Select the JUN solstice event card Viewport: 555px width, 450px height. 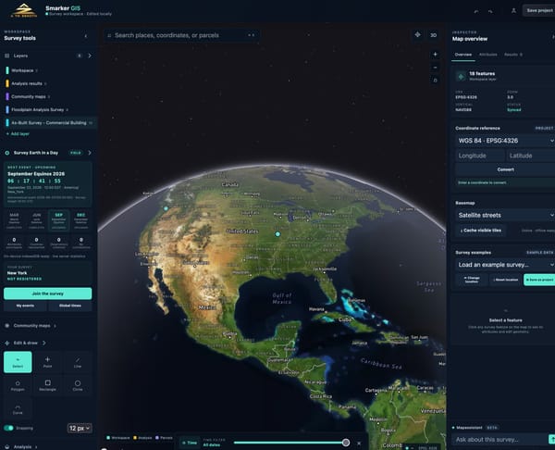click(36, 220)
